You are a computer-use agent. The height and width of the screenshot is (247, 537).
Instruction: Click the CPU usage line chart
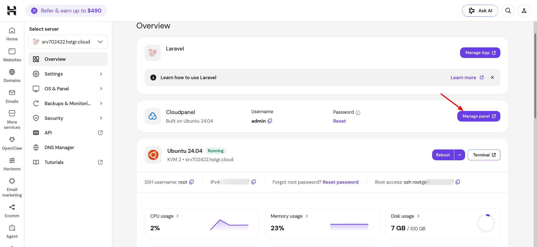[229, 225]
